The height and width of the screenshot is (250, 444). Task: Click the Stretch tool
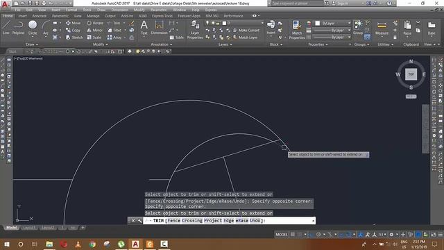(x=74, y=37)
